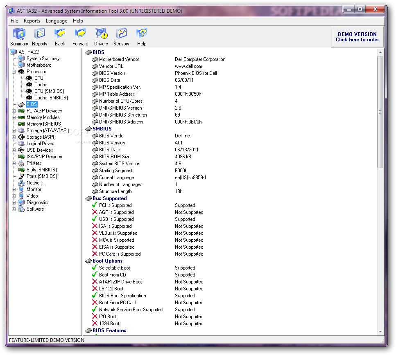Viewport: 396px width, 355px height.
Task: Click the Motherboard tree icon
Action: [x=21, y=65]
